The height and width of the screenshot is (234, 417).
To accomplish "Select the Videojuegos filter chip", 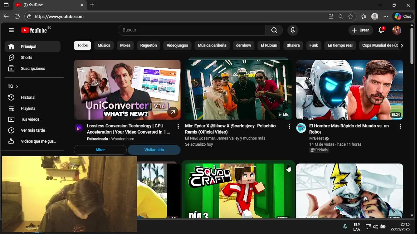I will coord(177,45).
